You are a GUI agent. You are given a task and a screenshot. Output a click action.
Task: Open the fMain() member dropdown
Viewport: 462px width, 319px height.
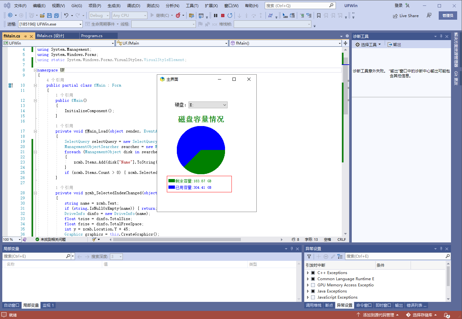click(x=285, y=43)
